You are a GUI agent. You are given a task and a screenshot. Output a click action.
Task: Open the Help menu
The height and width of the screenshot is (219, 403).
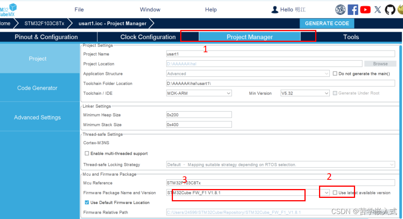pyautogui.click(x=211, y=10)
